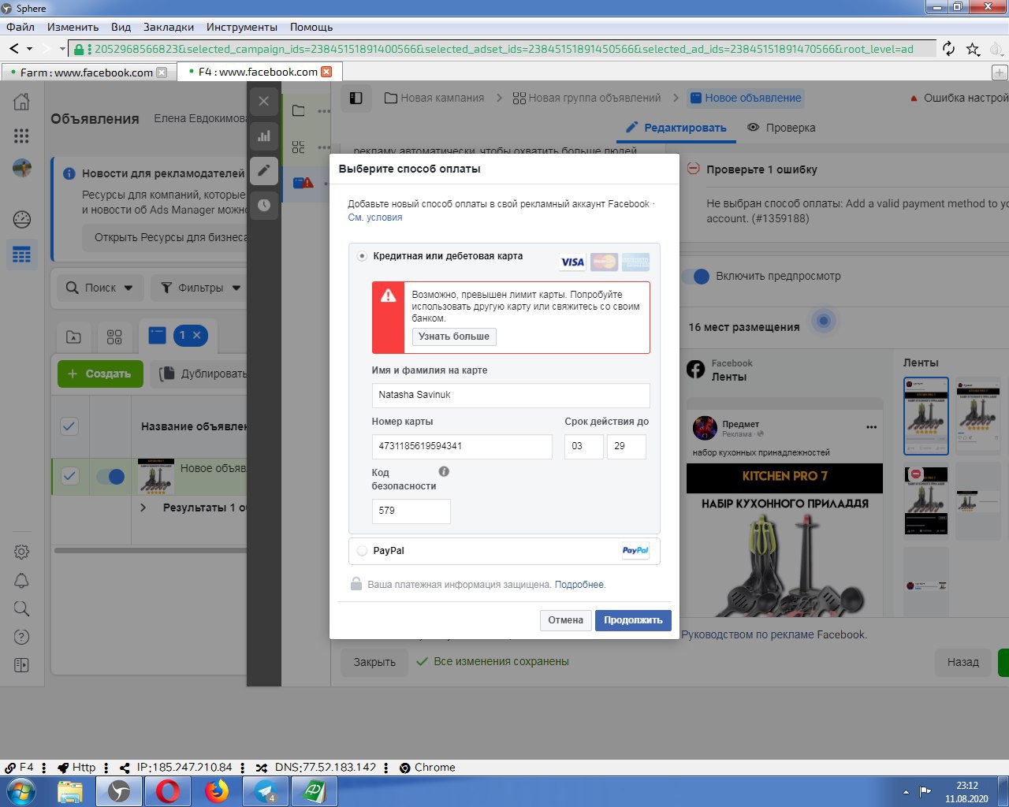Click the Узнать больше button
The image size is (1009, 807).
click(454, 337)
